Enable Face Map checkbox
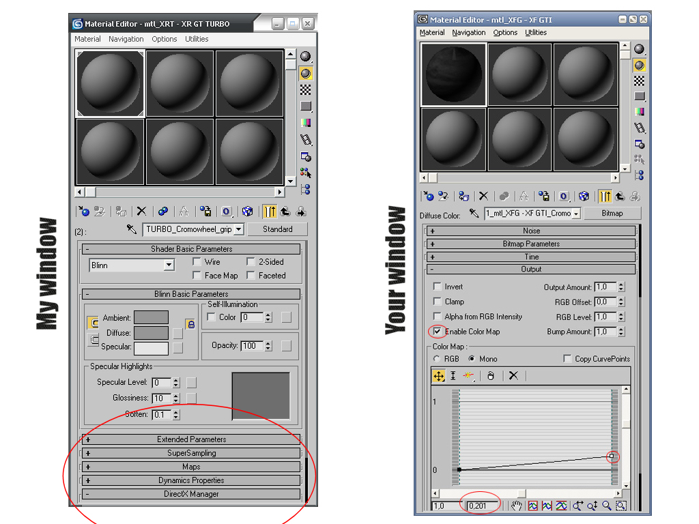Screen dimensions: 699x524 coord(197,276)
